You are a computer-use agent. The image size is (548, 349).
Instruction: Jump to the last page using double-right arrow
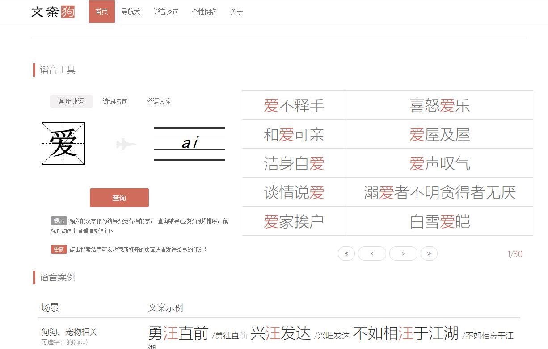pos(429,253)
